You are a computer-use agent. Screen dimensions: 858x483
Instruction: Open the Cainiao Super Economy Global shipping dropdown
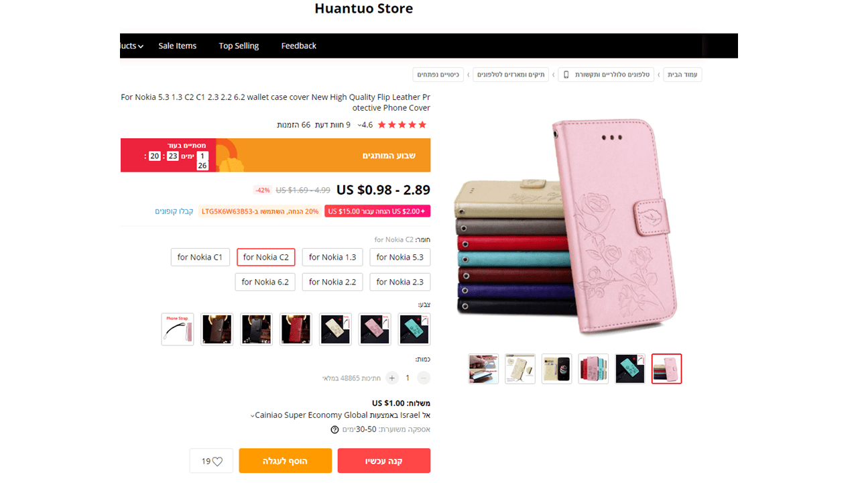[x=253, y=416]
